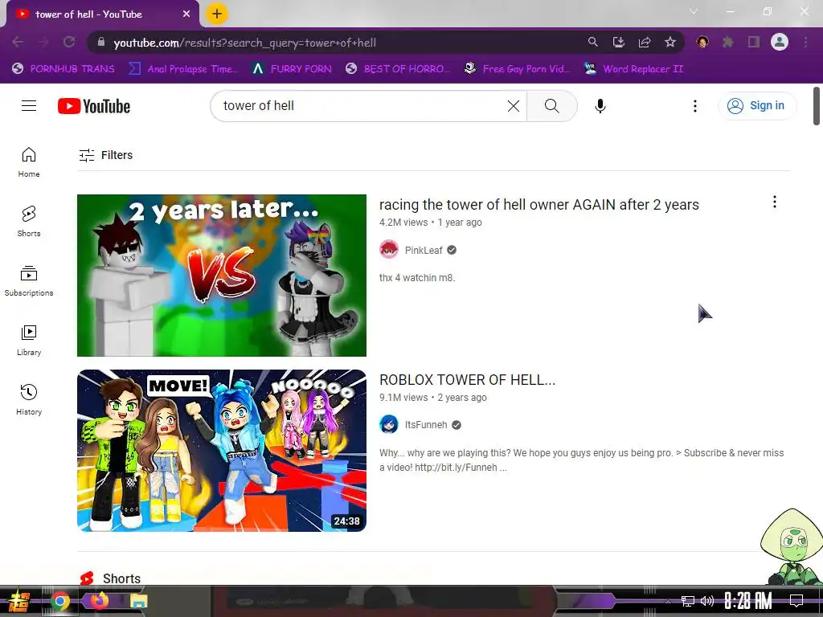Visit the ItsFunneh channel name
This screenshot has height=617, width=823.
click(426, 425)
